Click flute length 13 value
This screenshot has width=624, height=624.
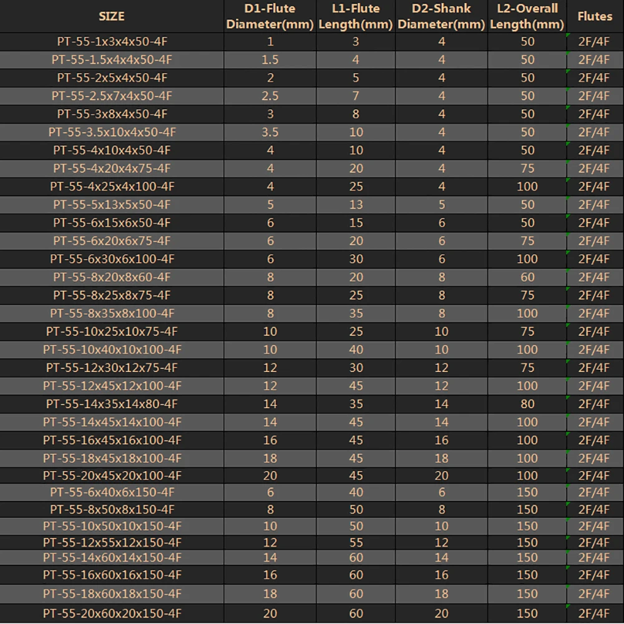[x=356, y=205]
